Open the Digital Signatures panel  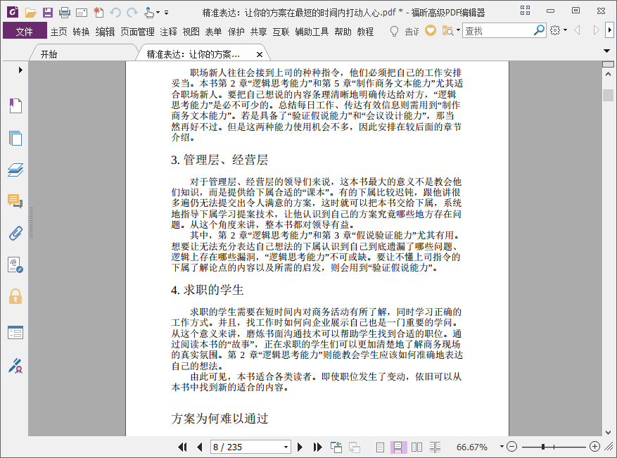15,265
